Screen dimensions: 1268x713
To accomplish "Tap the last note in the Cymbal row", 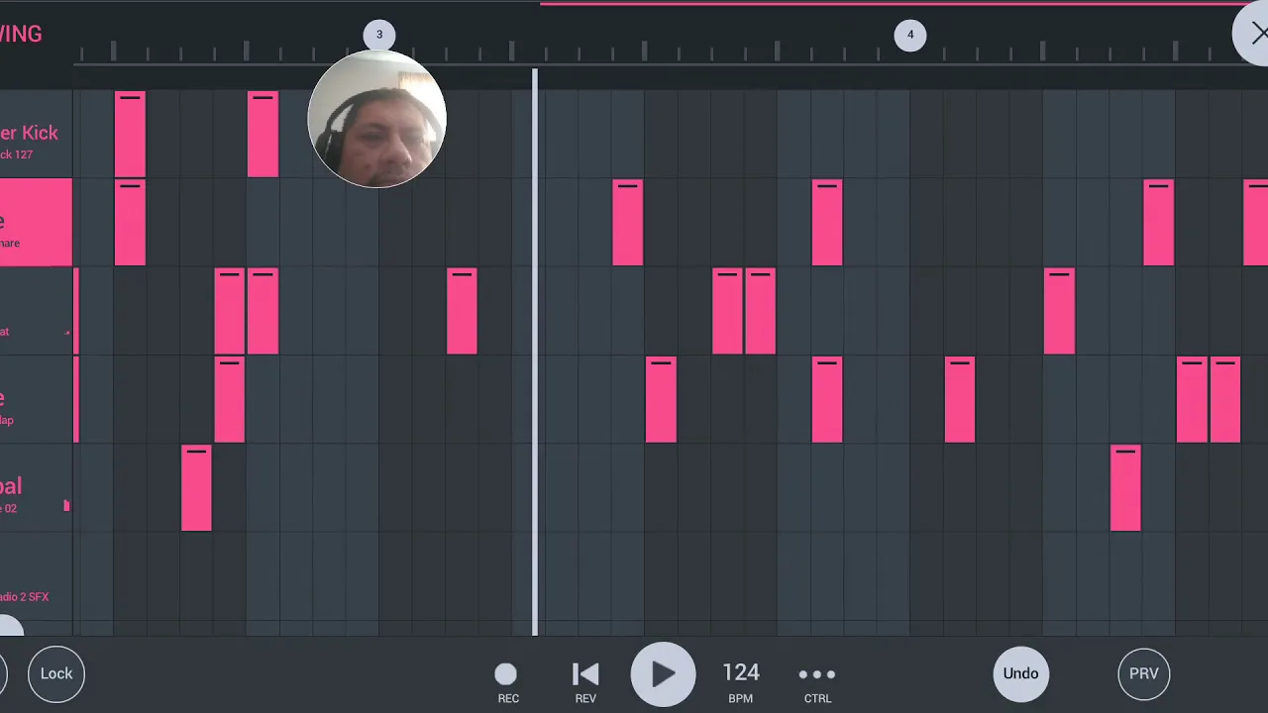I will point(1125,488).
